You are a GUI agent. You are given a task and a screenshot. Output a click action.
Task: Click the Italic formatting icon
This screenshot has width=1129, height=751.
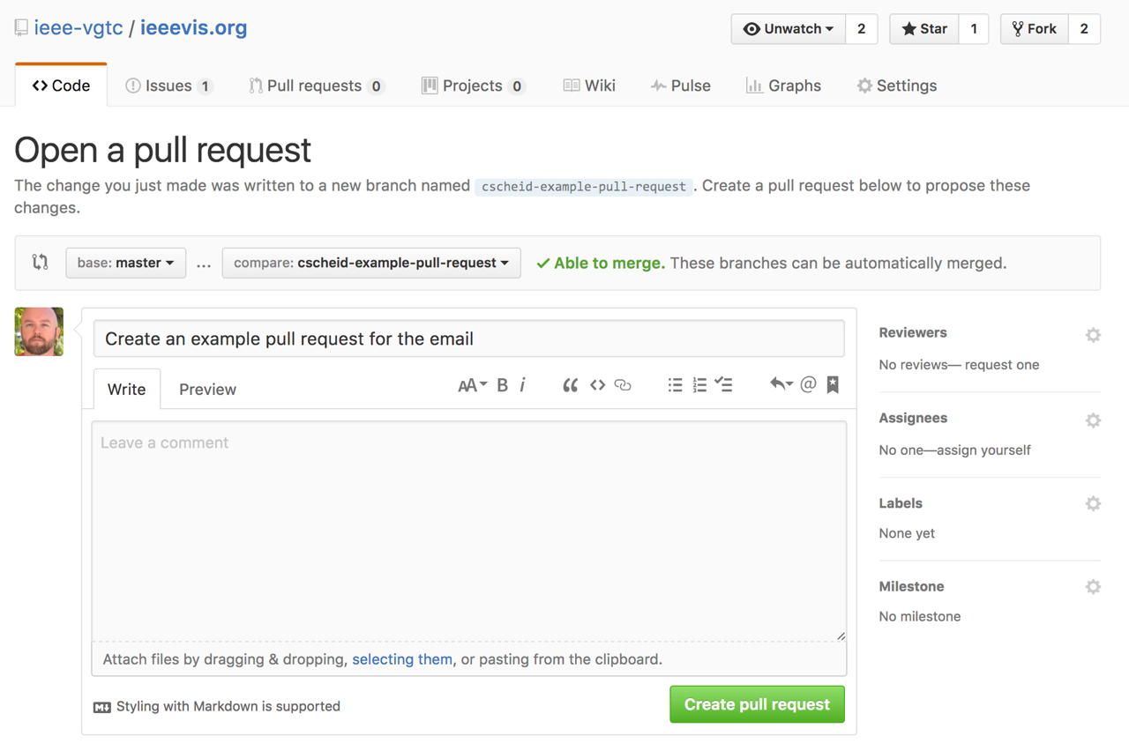coord(523,385)
